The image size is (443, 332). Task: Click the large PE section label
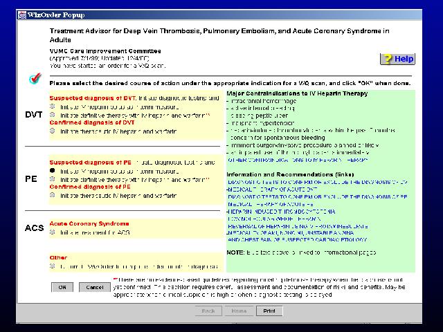coord(31,179)
